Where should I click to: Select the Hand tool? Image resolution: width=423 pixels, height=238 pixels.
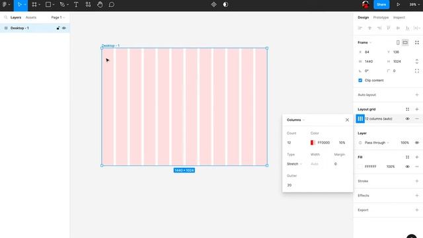[100, 5]
